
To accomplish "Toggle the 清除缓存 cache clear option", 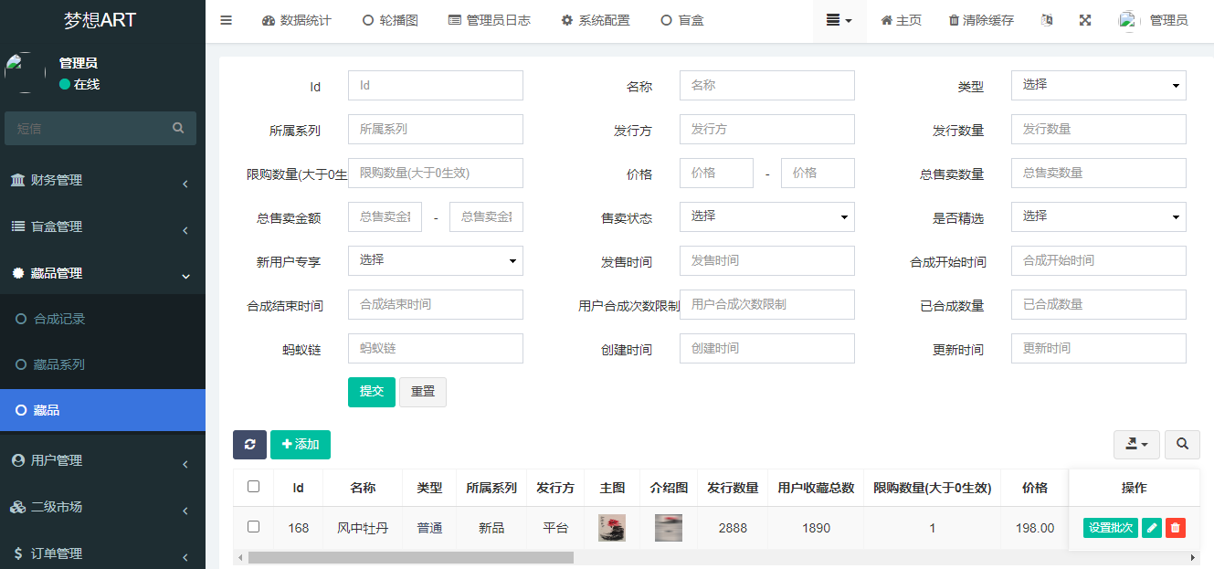I will click(x=980, y=19).
